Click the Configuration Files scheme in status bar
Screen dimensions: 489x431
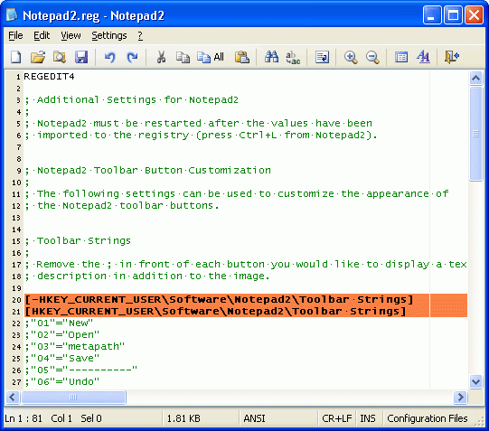tap(428, 418)
